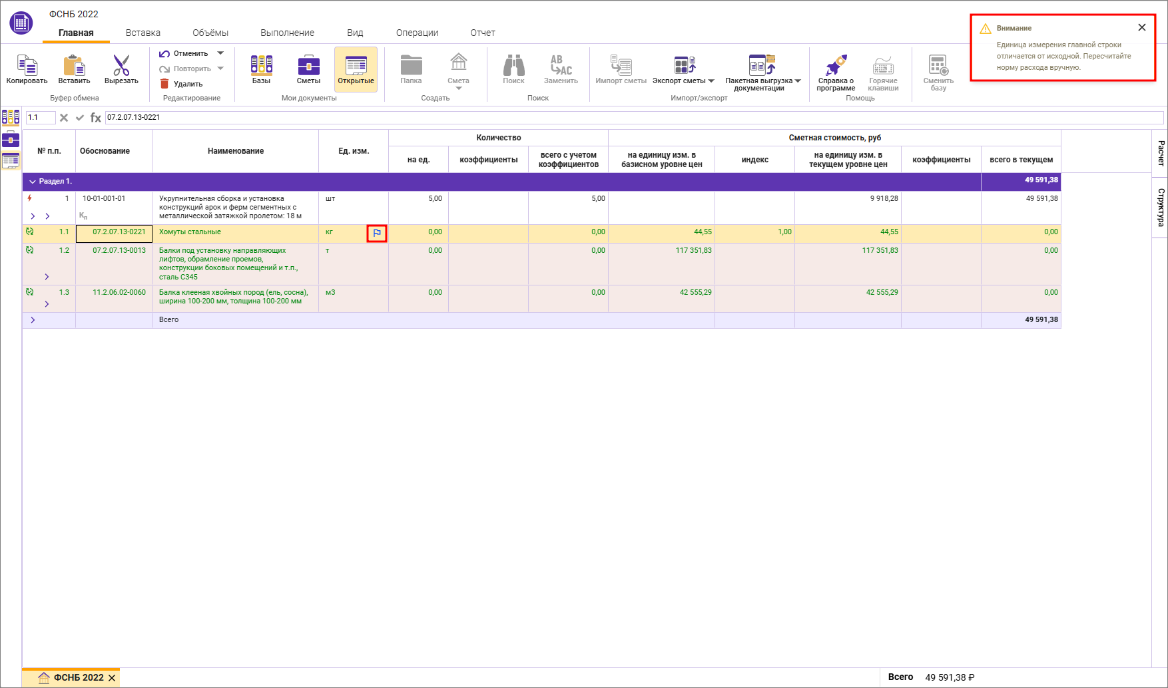1168x688 pixels.
Task: Confirm formula with the checkmark icon
Action: 80,118
